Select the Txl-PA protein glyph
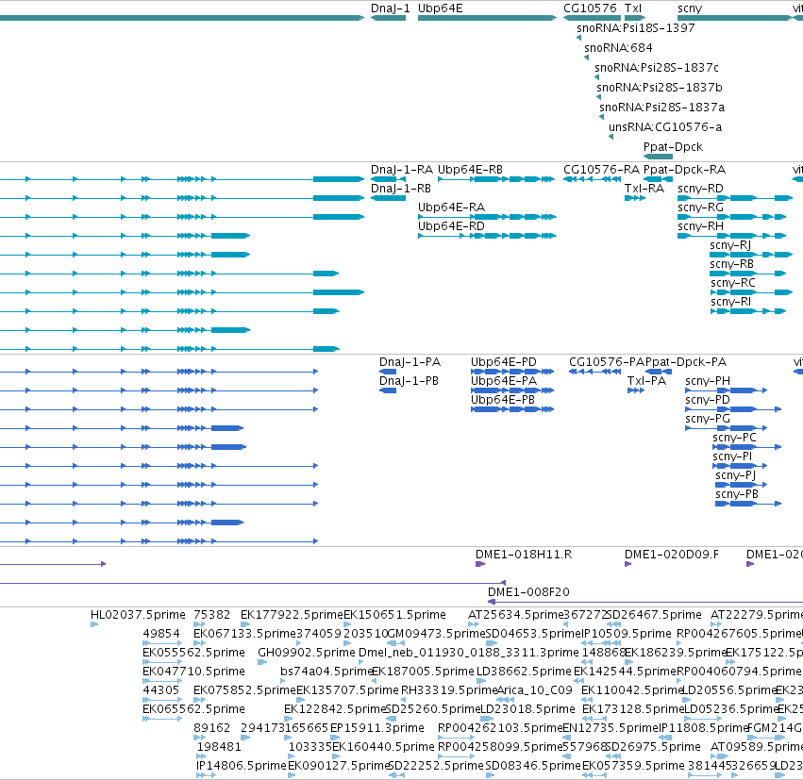Screen dimensions: 803x780 636,390
